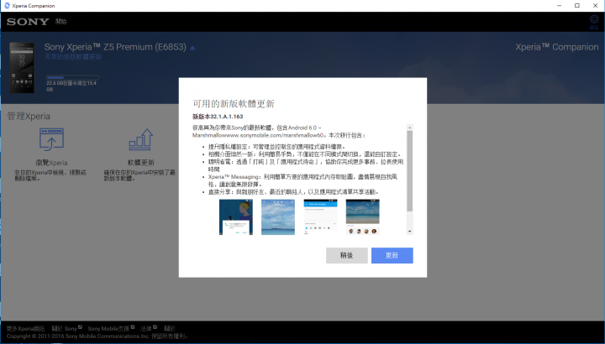
Task: Click the external link icon beside Sony Mobile支援
Action: (x=133, y=327)
